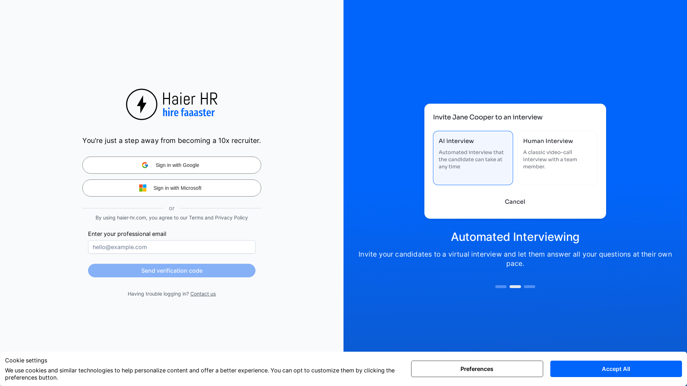Click the Google logo icon
The image size is (687, 386).
[x=145, y=165]
